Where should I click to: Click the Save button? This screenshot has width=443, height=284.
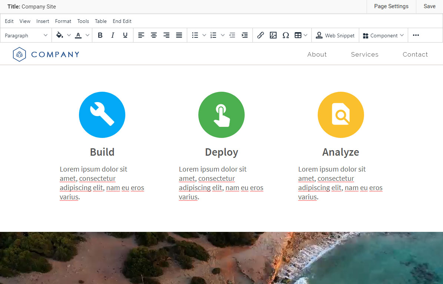(x=429, y=6)
